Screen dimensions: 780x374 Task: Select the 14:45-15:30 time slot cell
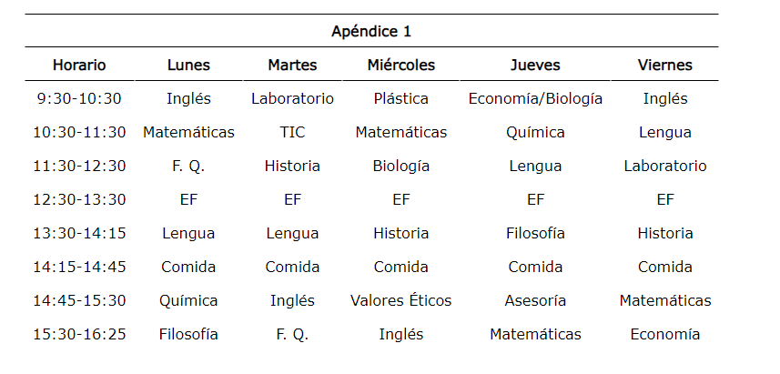[x=79, y=300]
